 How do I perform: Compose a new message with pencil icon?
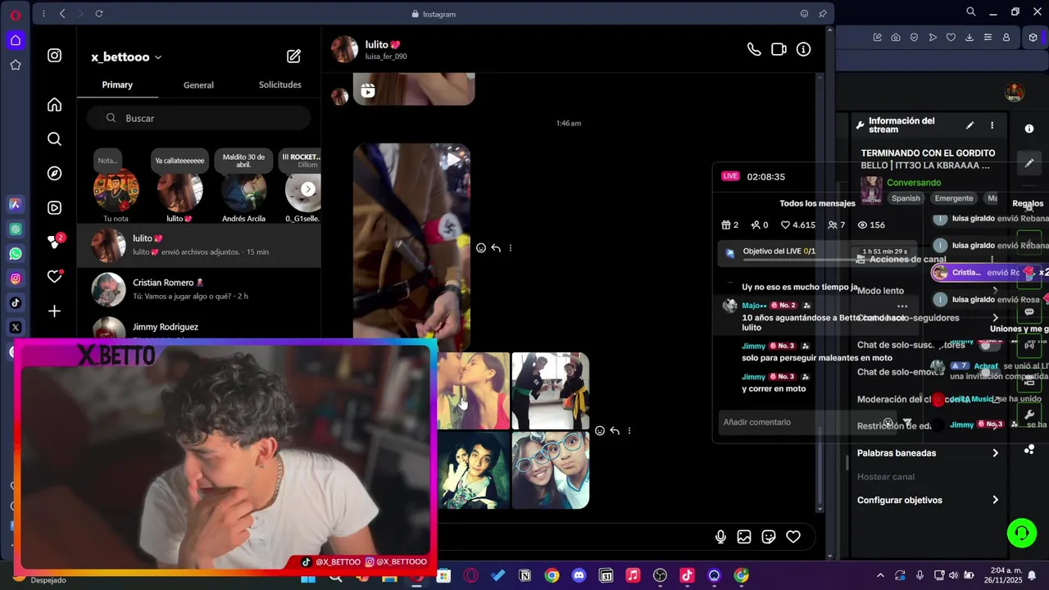point(293,57)
